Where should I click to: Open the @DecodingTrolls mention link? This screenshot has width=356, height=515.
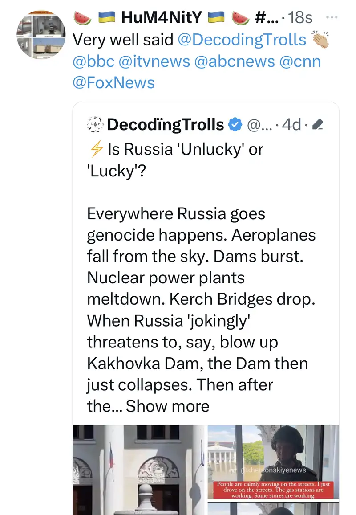[x=242, y=40]
